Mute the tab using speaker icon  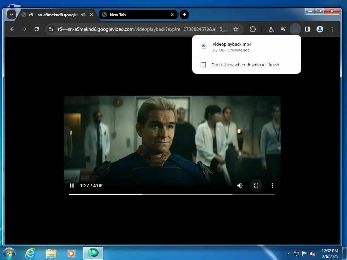pyautogui.click(x=83, y=15)
